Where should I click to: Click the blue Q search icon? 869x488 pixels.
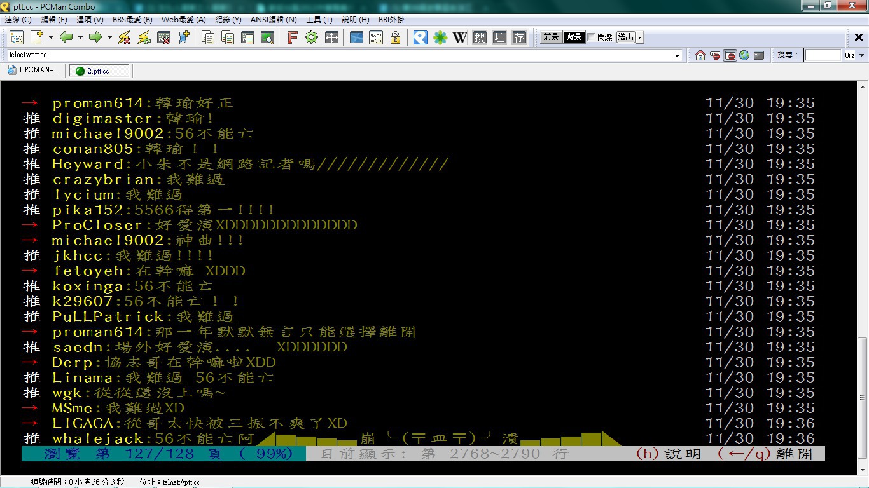(x=420, y=37)
